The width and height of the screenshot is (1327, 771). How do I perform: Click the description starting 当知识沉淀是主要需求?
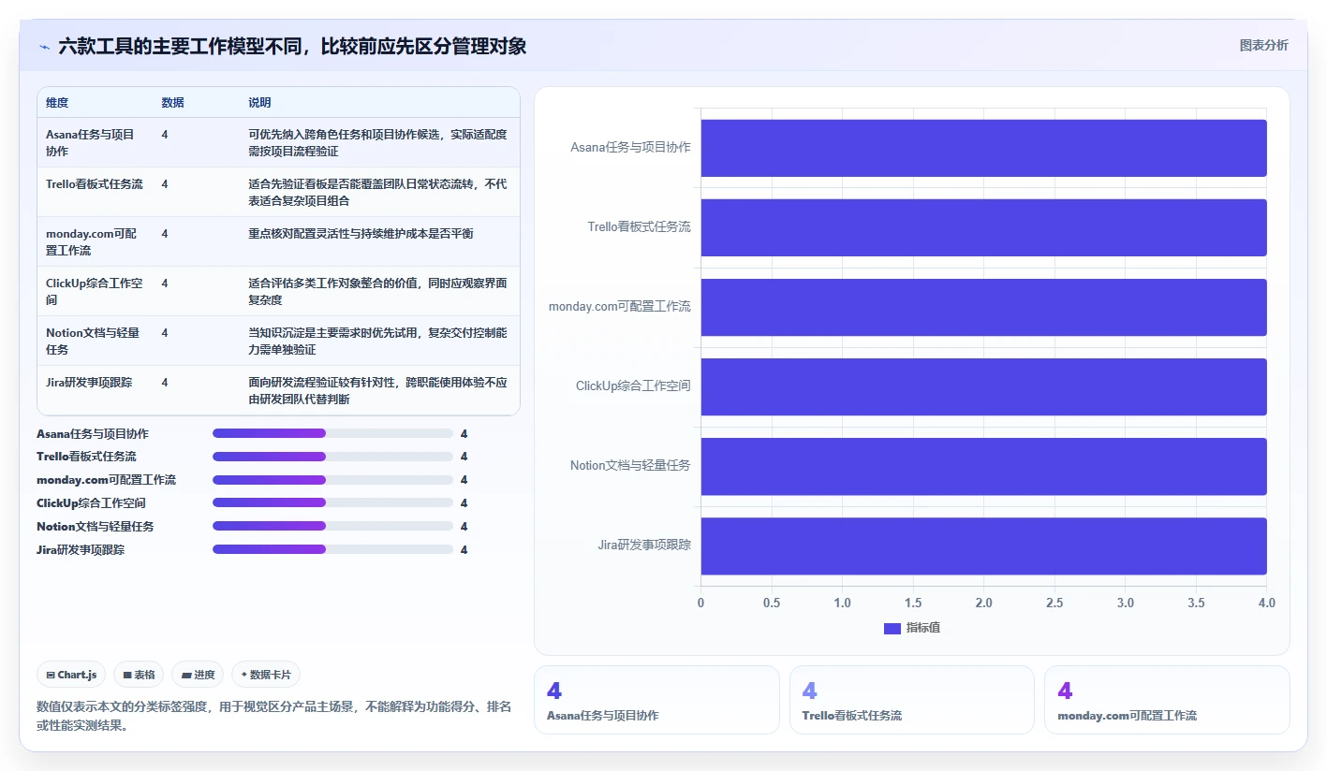coord(377,341)
